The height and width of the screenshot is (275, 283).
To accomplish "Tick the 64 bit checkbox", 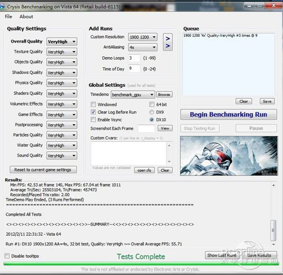I will click(x=152, y=104).
